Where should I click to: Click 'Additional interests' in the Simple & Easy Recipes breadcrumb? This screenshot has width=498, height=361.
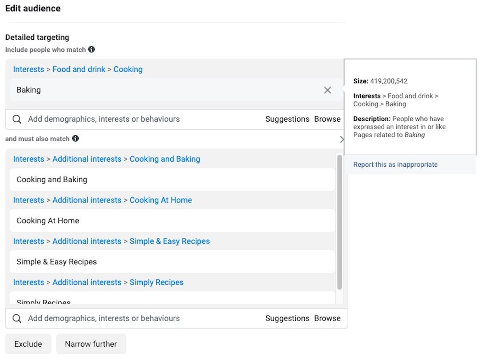click(87, 242)
